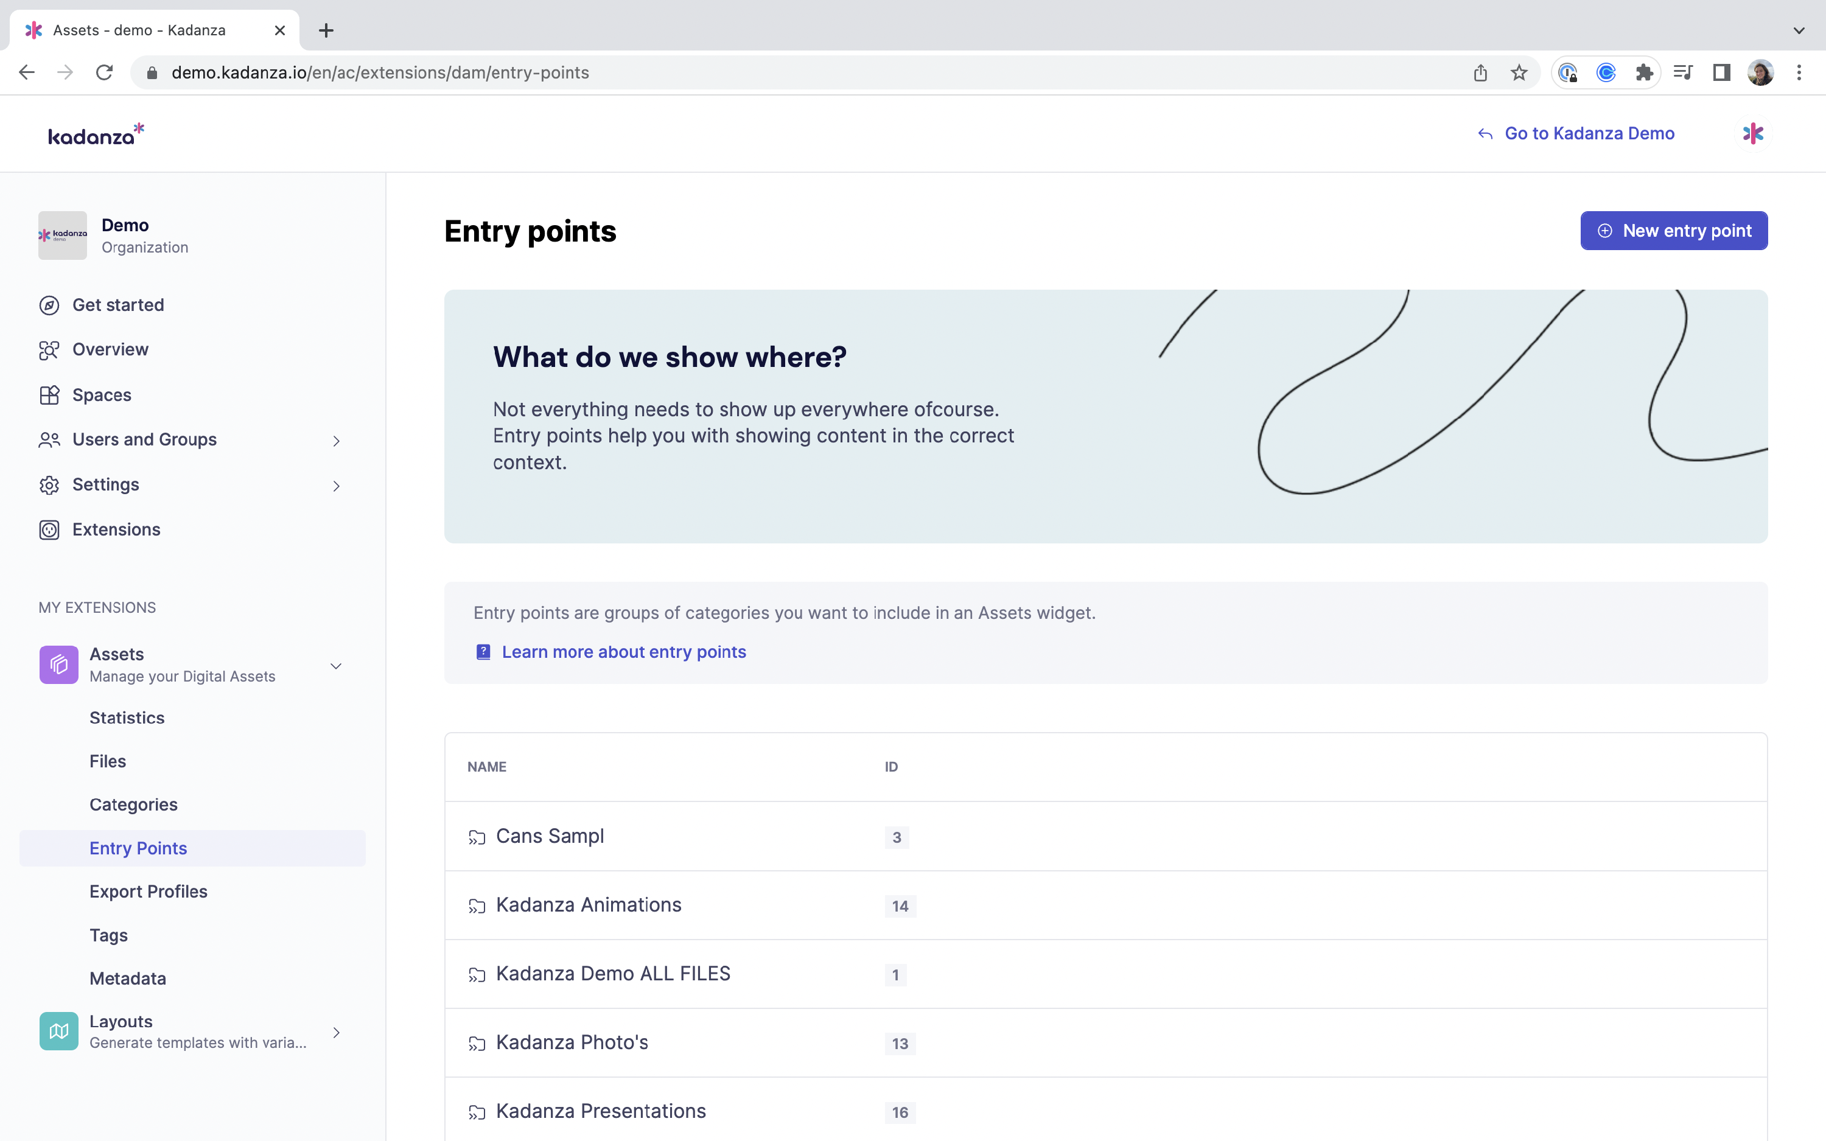Open Learn more about entry points link
The height and width of the screenshot is (1141, 1826).
623,652
